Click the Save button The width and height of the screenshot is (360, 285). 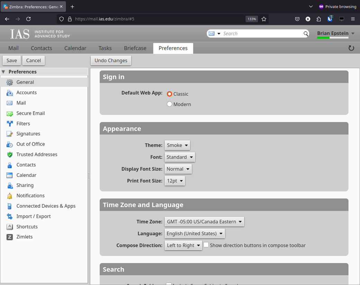(12, 60)
